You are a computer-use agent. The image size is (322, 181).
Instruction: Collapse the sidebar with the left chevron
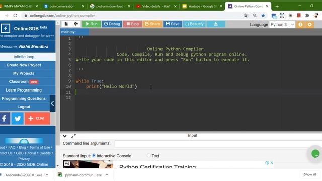tap(52, 103)
